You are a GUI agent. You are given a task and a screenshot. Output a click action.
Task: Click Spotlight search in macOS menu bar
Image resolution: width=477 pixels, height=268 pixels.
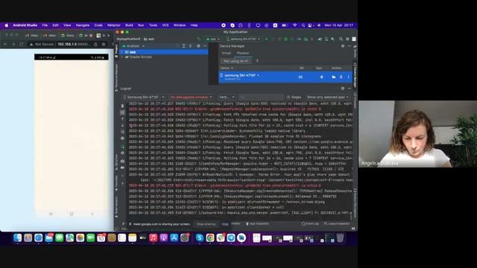point(303,25)
